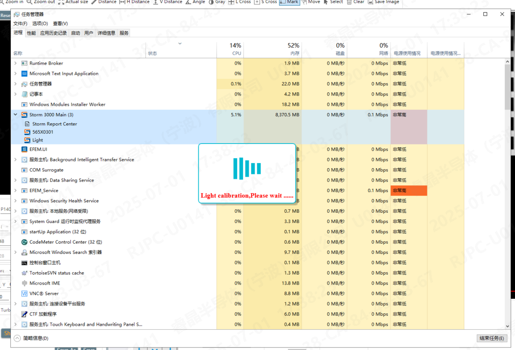Click the TortoiseSVN status cache icon
This screenshot has height=350, width=515.
click(x=24, y=273)
